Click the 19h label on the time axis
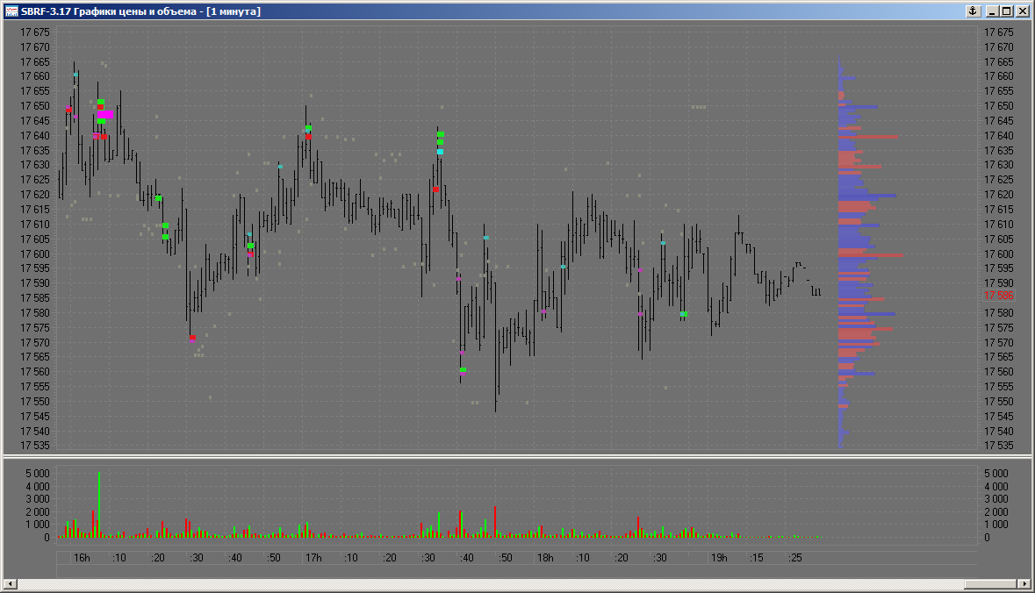The width and height of the screenshot is (1035, 593). coord(719,558)
